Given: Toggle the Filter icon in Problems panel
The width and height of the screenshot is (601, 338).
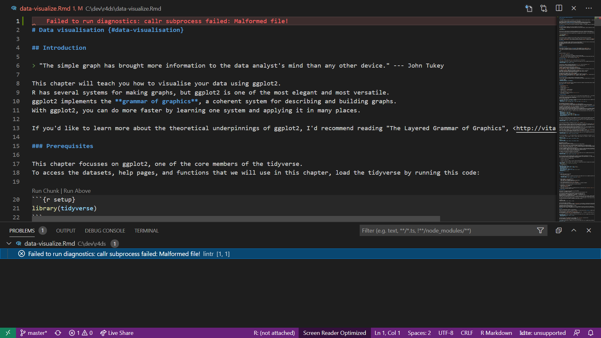Looking at the screenshot, I should coord(540,231).
